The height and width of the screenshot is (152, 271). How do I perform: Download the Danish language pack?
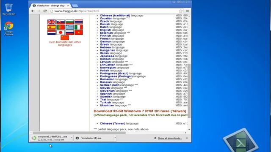105,24
